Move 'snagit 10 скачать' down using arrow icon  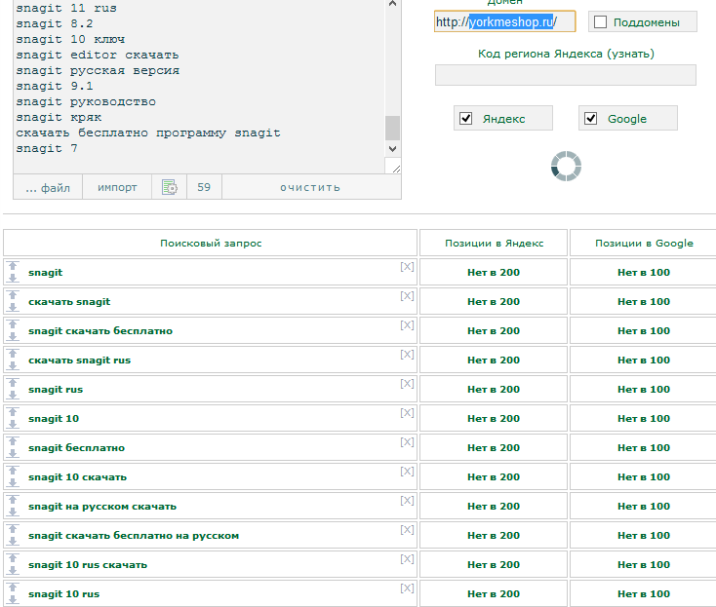coord(13,482)
